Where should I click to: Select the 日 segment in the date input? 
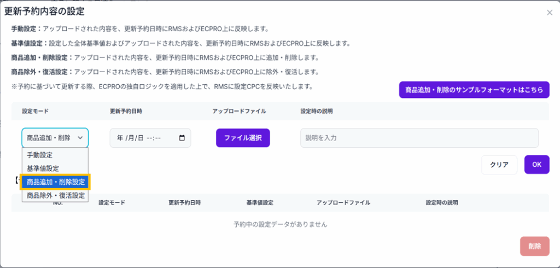point(141,138)
